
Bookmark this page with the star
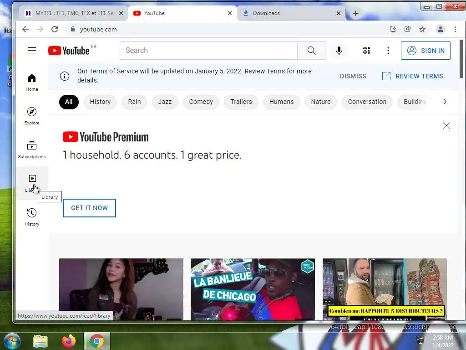point(422,29)
